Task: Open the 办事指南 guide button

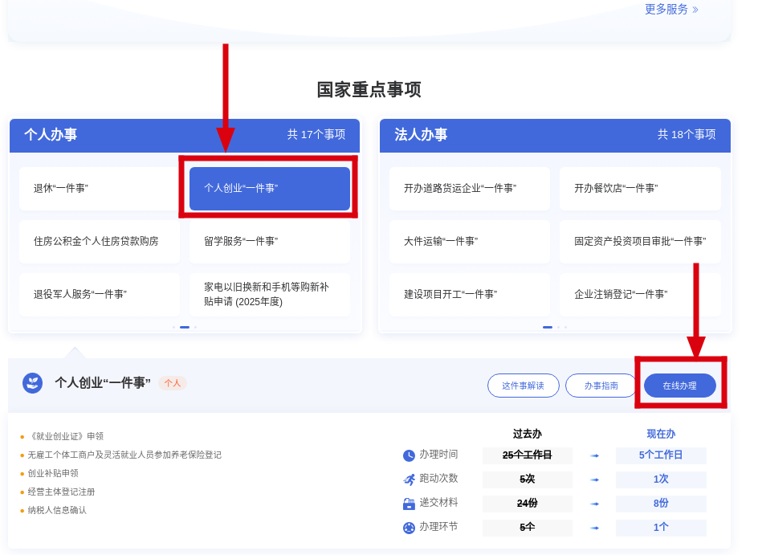Action: point(601,386)
